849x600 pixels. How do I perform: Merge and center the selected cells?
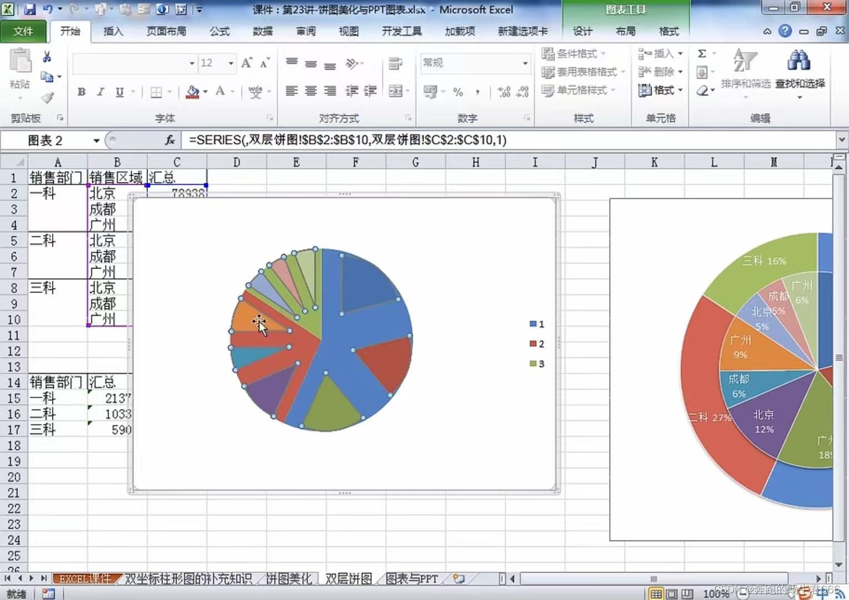click(x=396, y=91)
